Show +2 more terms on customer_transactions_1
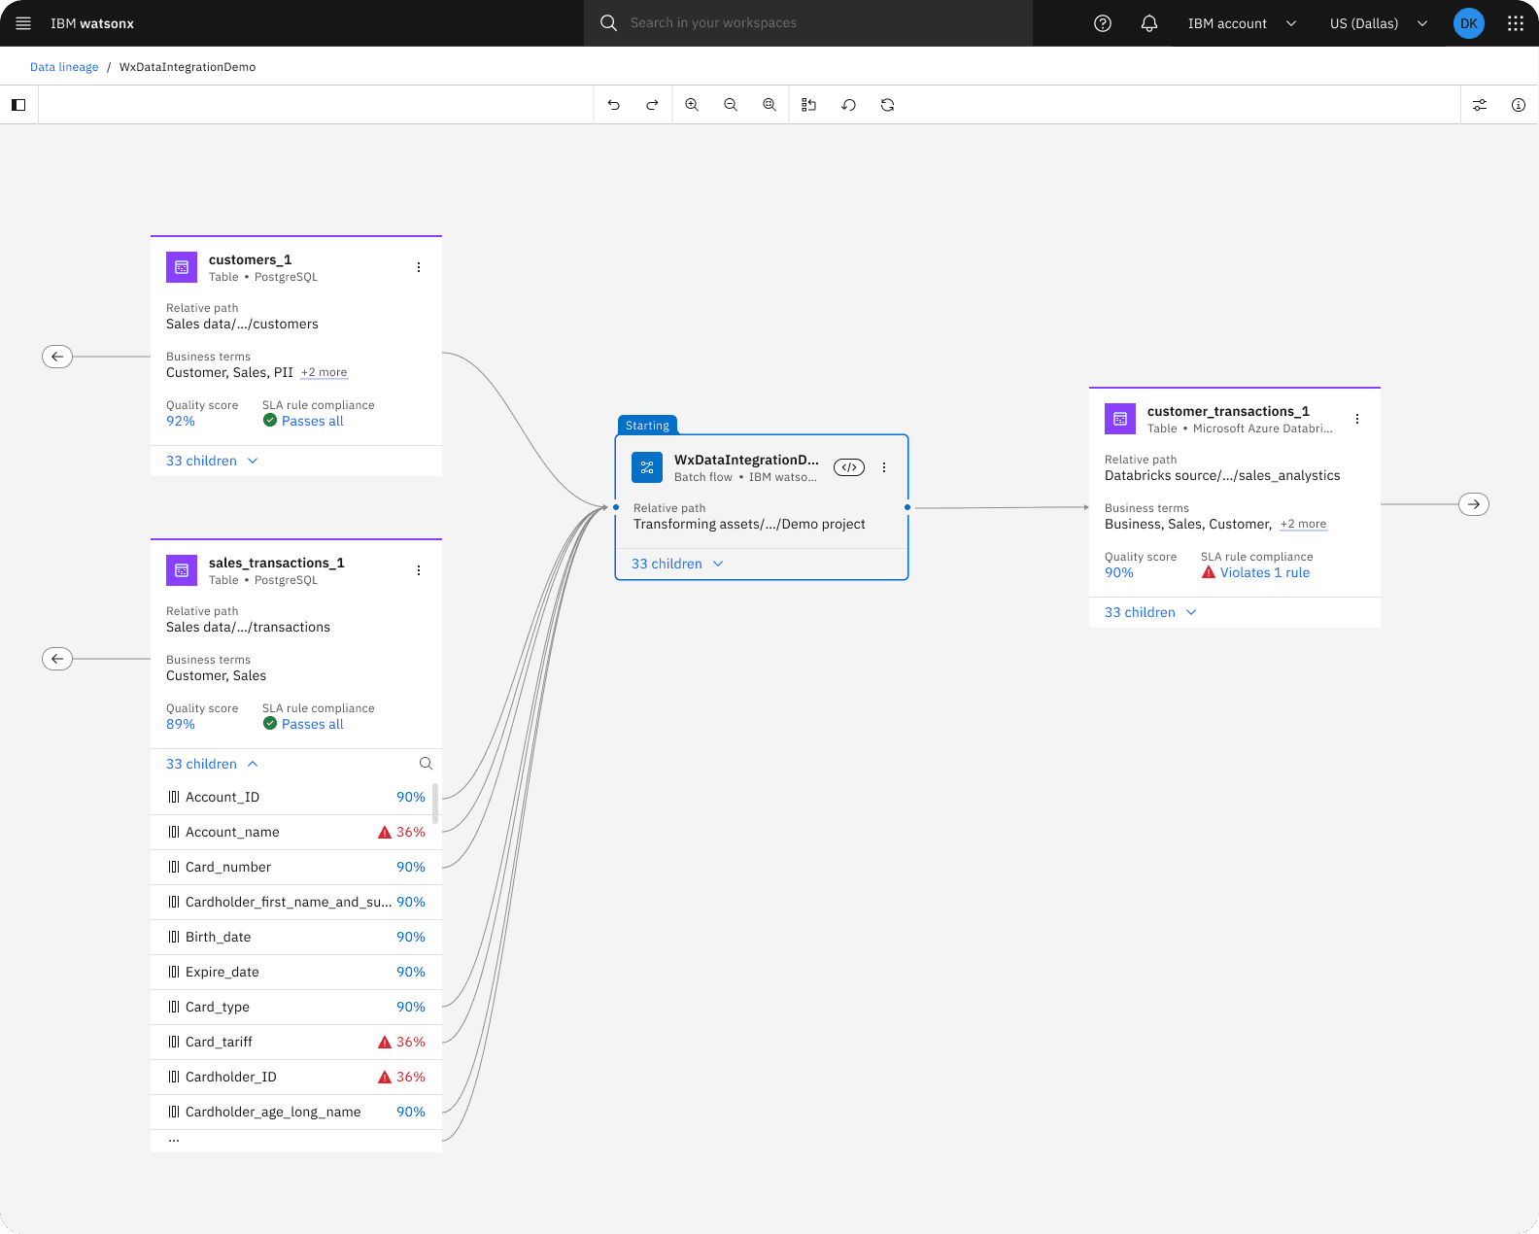Image resolution: width=1539 pixels, height=1234 pixels. point(1303,524)
